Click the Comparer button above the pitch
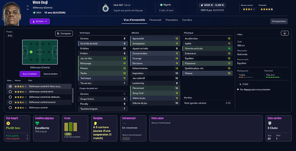This screenshot has width=296, height=151. pos(64,34)
